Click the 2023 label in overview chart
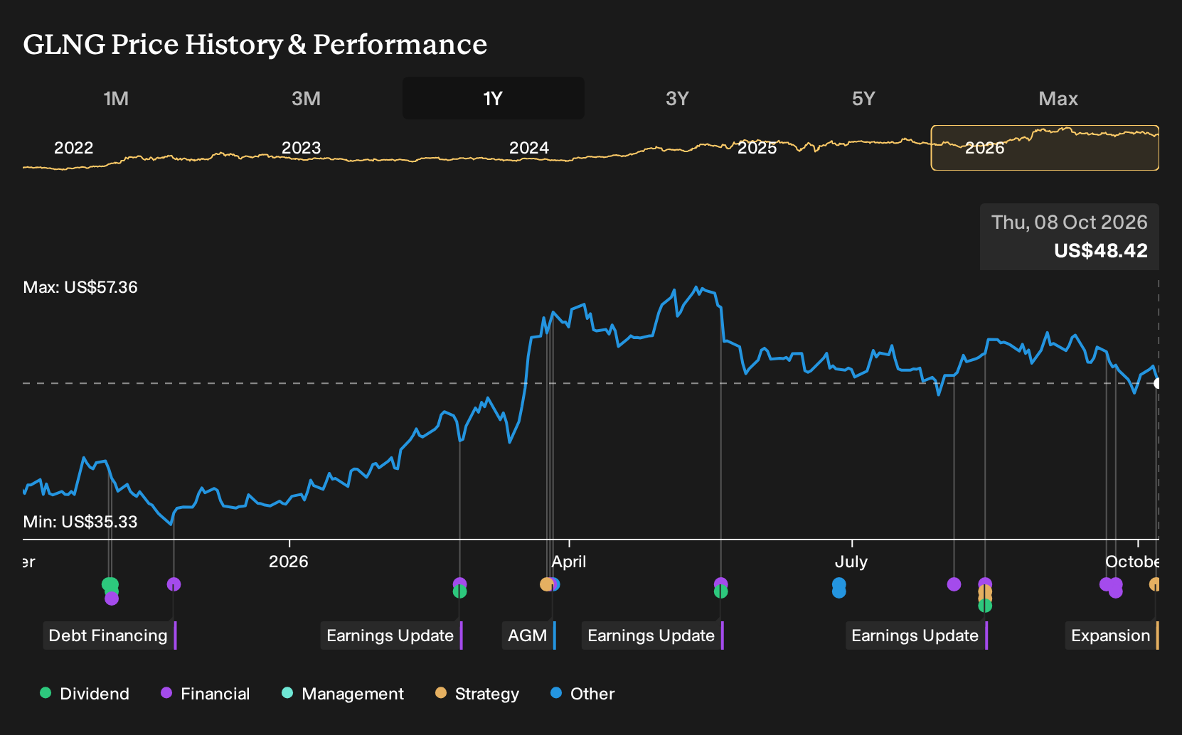1182x735 pixels. pyautogui.click(x=302, y=148)
